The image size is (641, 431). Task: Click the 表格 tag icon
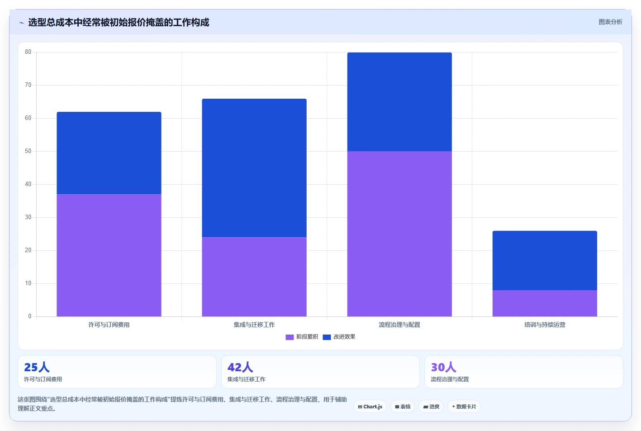(x=397, y=407)
